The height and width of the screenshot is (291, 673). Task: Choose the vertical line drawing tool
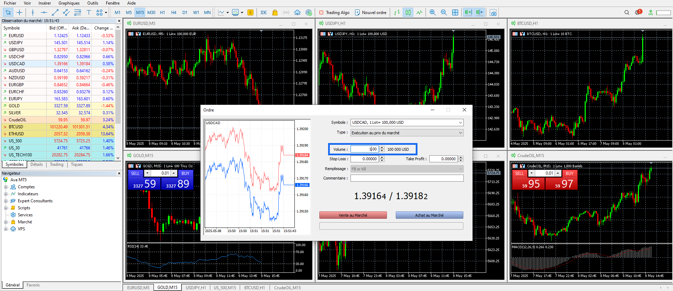[33, 13]
